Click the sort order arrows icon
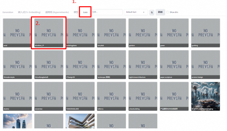227x131 pixels. click(152, 12)
